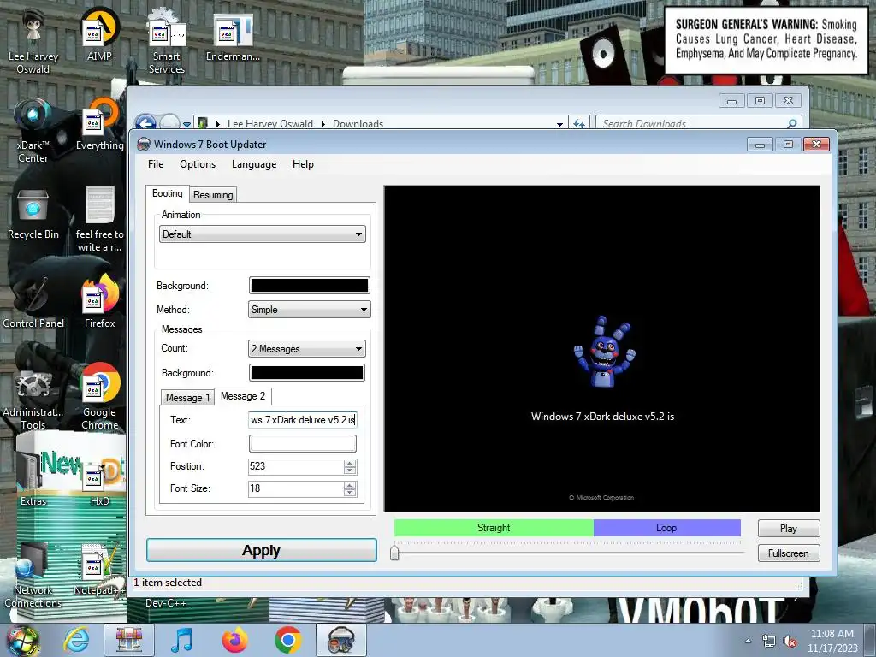The height and width of the screenshot is (657, 876).
Task: Open recent pages dropdown in Explorer
Action: (x=186, y=124)
